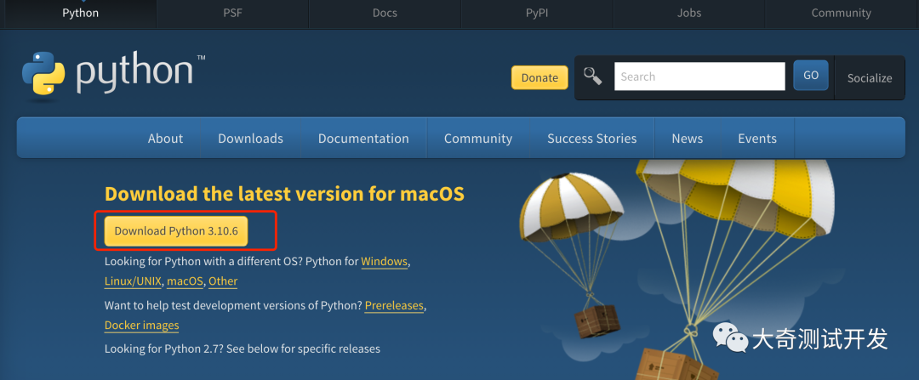Focus the Search input field
The image size is (919, 380).
tap(699, 77)
